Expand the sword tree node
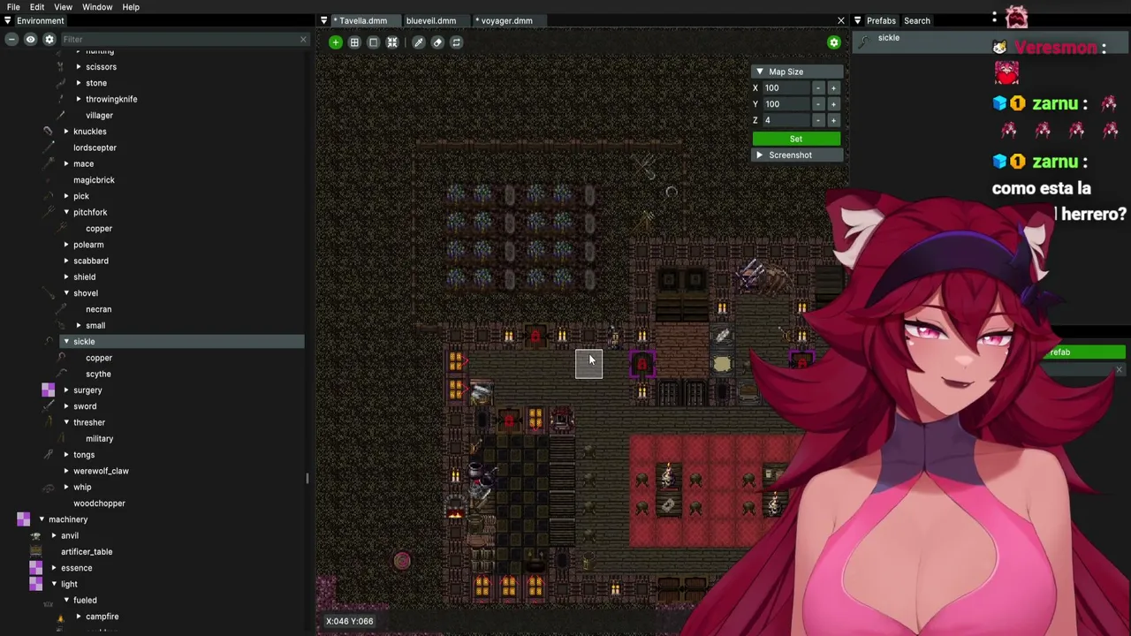The height and width of the screenshot is (636, 1131). tap(66, 406)
